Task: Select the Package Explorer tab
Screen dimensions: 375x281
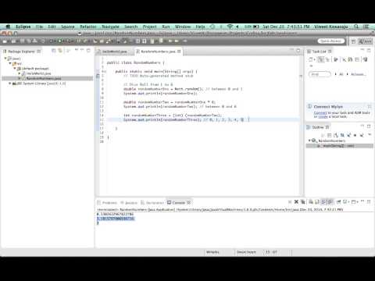Action: click(x=21, y=52)
